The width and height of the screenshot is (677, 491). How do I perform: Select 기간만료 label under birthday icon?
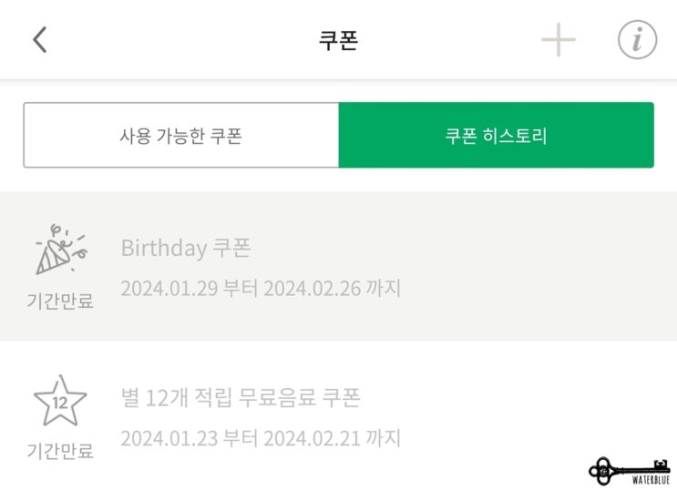[60, 301]
